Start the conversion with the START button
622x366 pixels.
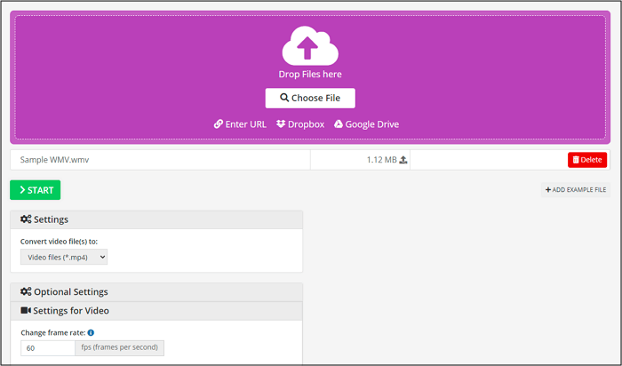pos(36,190)
